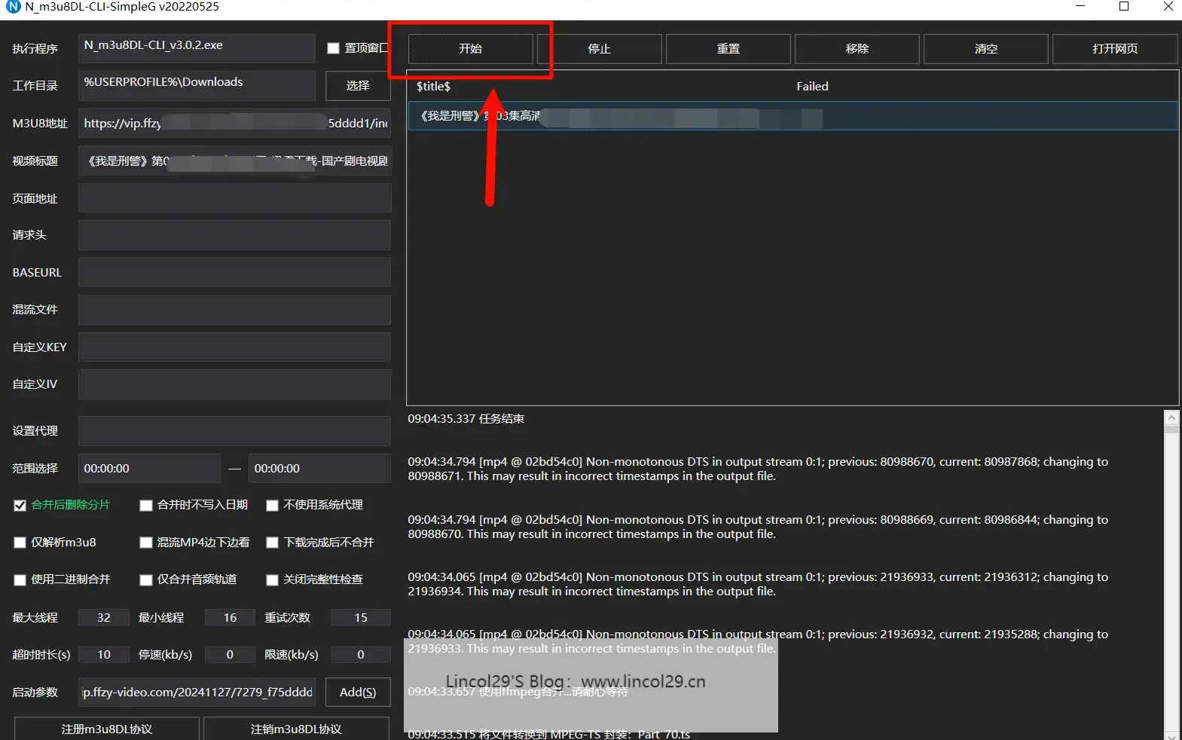Click the 最大线程 value field showing 32

(104, 618)
